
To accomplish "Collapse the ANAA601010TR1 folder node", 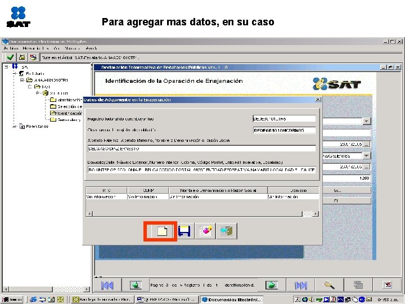I will tap(22, 80).
